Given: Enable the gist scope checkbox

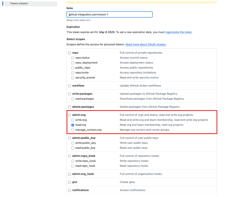Looking at the screenshot, I should click(x=70, y=182).
